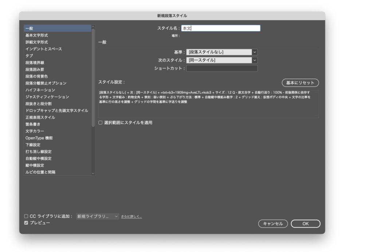Uncheck the プレビュー checkbox
This screenshot has width=373, height=252.
click(x=26, y=223)
